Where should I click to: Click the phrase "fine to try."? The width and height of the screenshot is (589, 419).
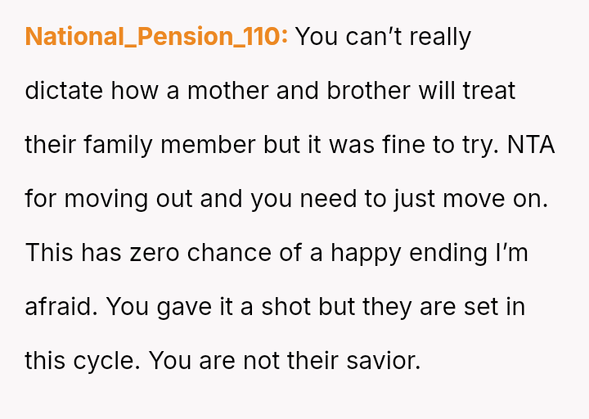click(x=424, y=145)
